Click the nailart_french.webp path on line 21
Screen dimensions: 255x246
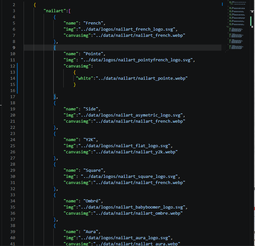[x=139, y=121]
